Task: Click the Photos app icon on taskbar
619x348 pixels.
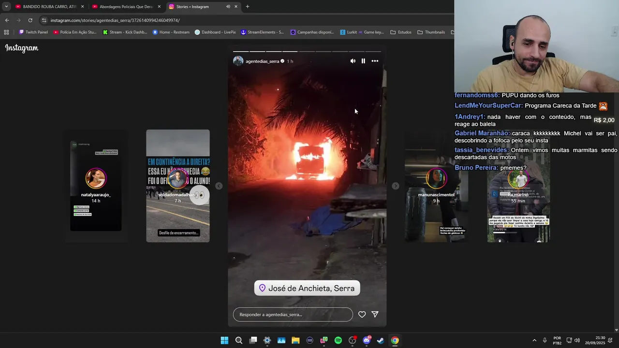Action: click(281, 340)
